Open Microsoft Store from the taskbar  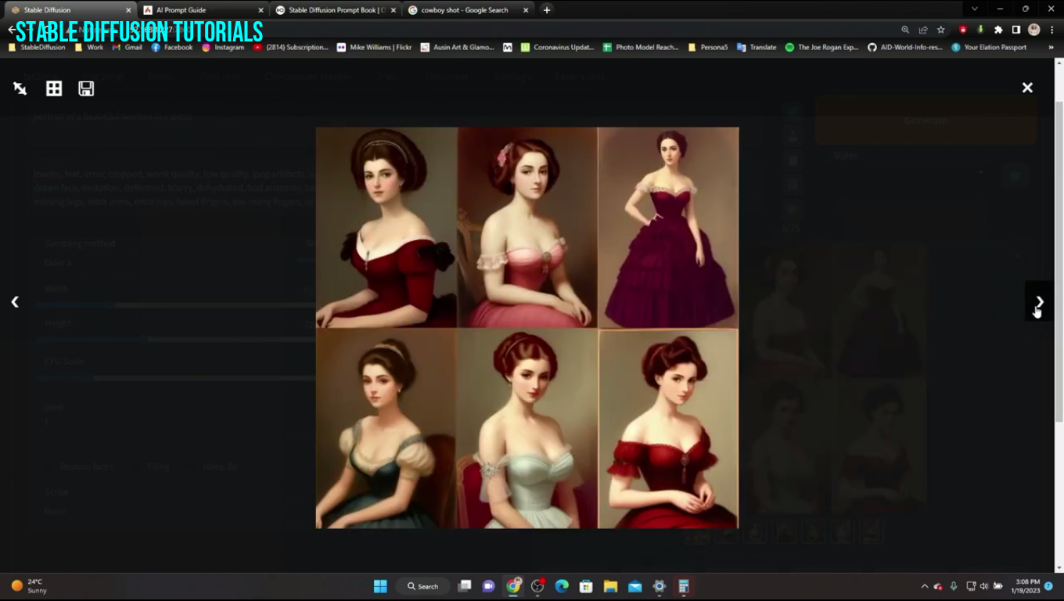coord(586,586)
